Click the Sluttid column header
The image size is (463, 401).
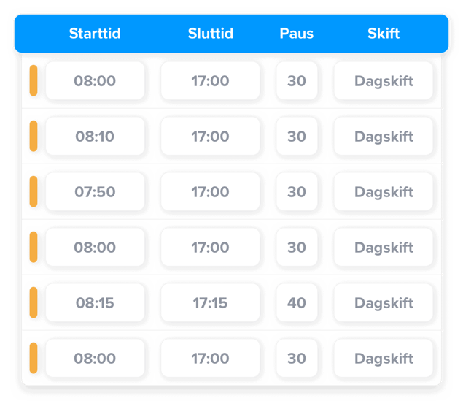click(210, 34)
